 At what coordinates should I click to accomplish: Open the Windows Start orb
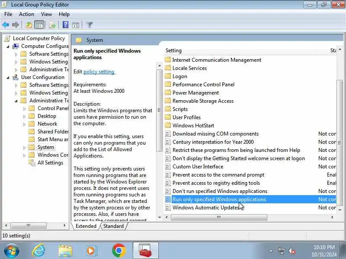(12, 251)
